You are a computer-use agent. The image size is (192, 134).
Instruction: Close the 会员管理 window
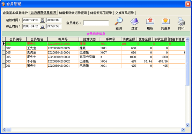click(x=188, y=4)
